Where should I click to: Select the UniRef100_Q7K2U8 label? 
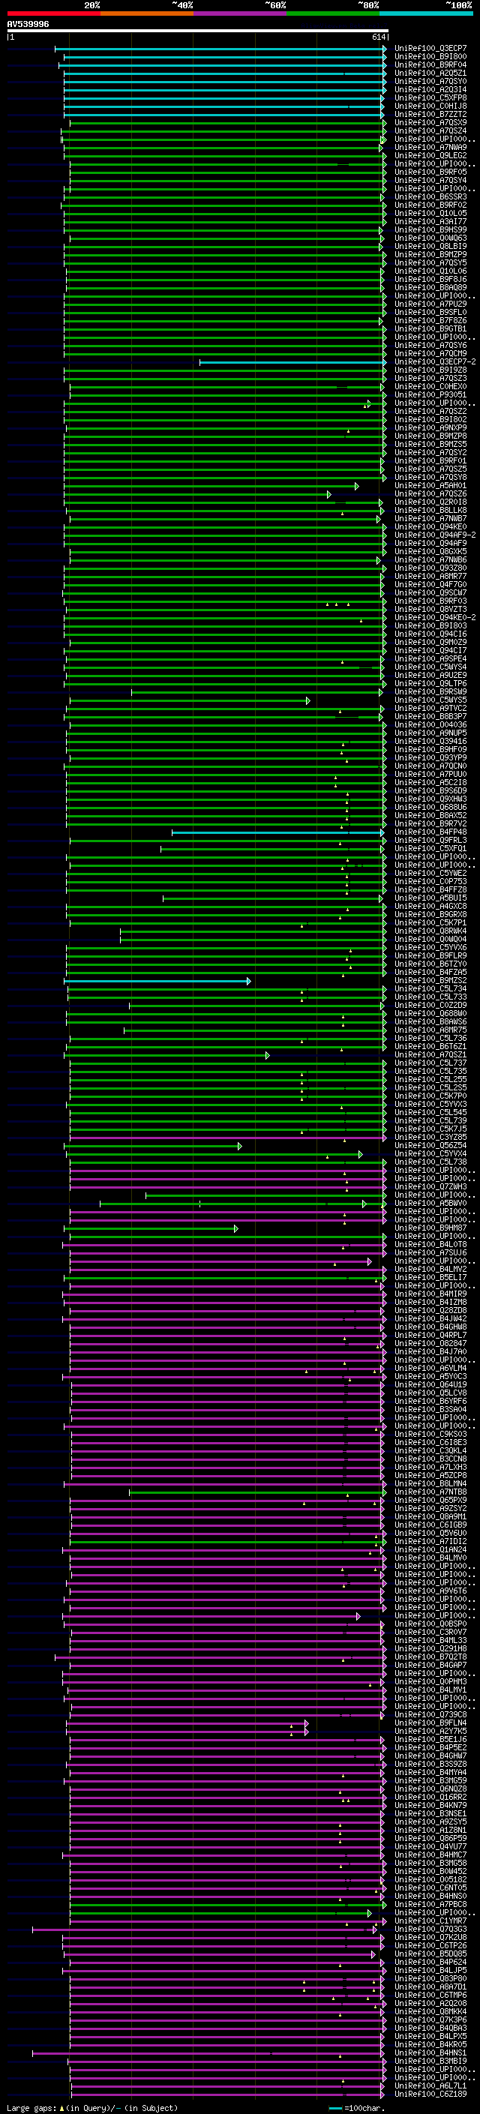430,1938
